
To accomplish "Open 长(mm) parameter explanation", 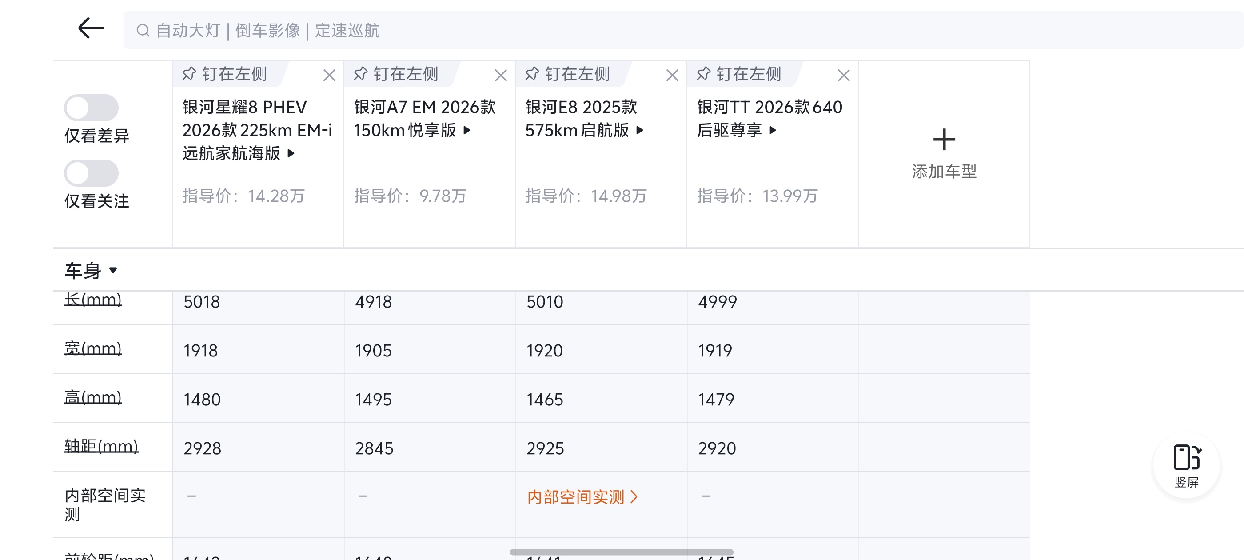I will 93,300.
